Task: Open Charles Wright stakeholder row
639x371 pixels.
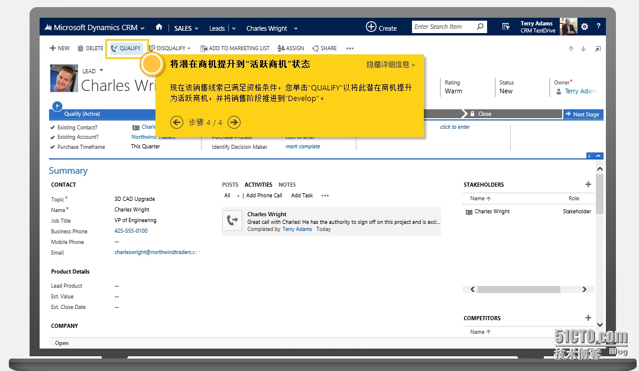Action: tap(528, 211)
